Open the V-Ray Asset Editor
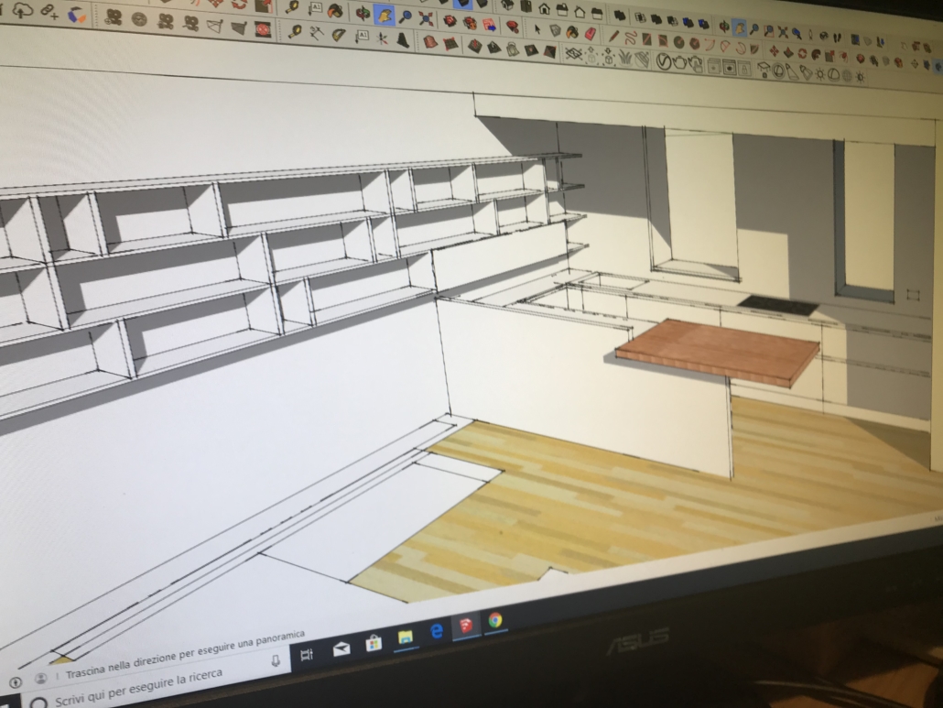The height and width of the screenshot is (708, 943). pos(664,61)
